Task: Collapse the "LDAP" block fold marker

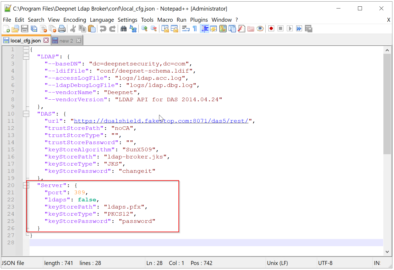Action: point(26,56)
